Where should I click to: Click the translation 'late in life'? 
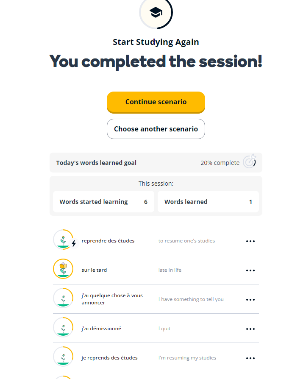click(x=170, y=270)
